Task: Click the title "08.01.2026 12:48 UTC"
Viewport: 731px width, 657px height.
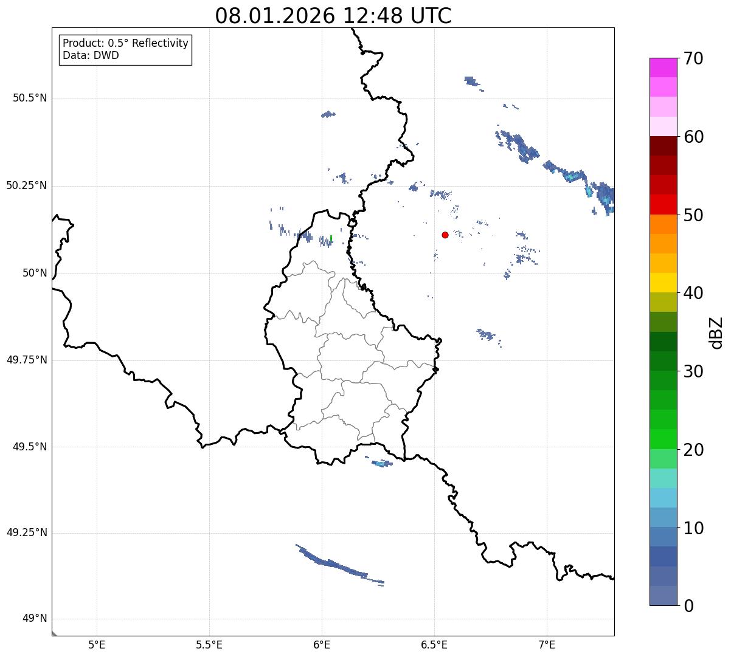Action: (x=333, y=15)
